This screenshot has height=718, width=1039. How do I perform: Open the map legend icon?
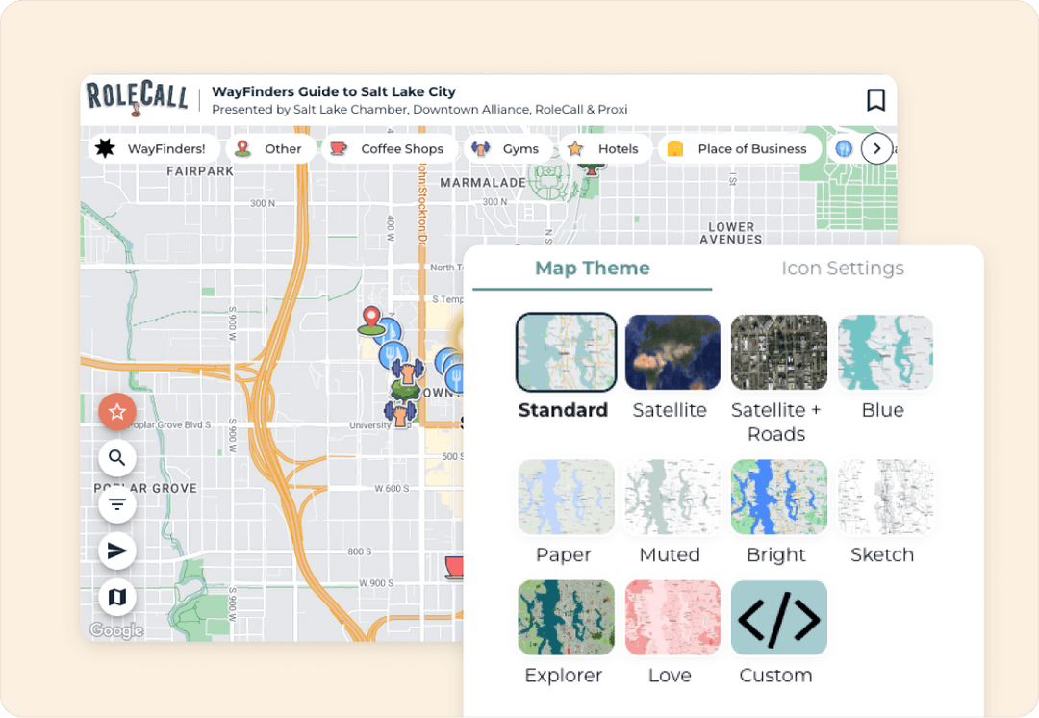[116, 597]
